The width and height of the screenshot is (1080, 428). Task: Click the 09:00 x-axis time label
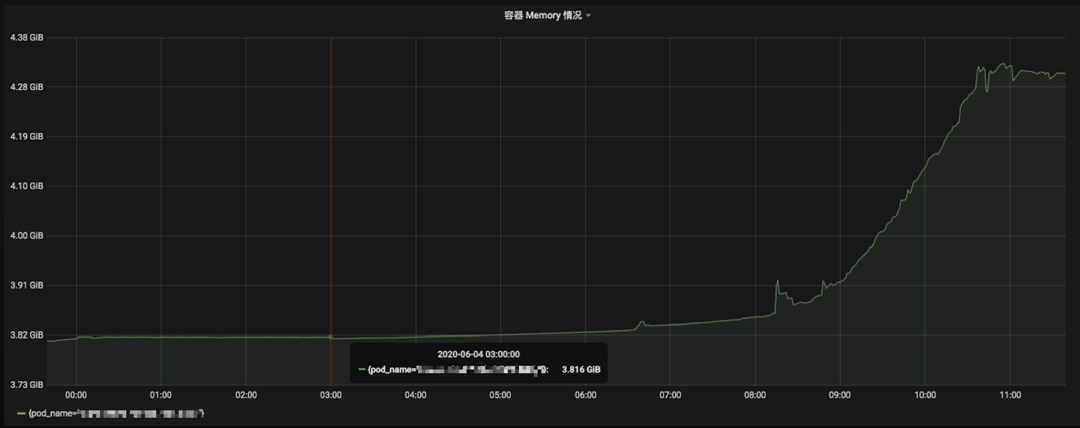pyautogui.click(x=840, y=395)
